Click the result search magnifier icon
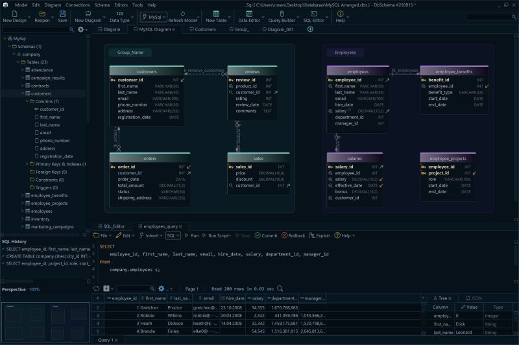The height and width of the screenshot is (345, 519). coord(152,289)
